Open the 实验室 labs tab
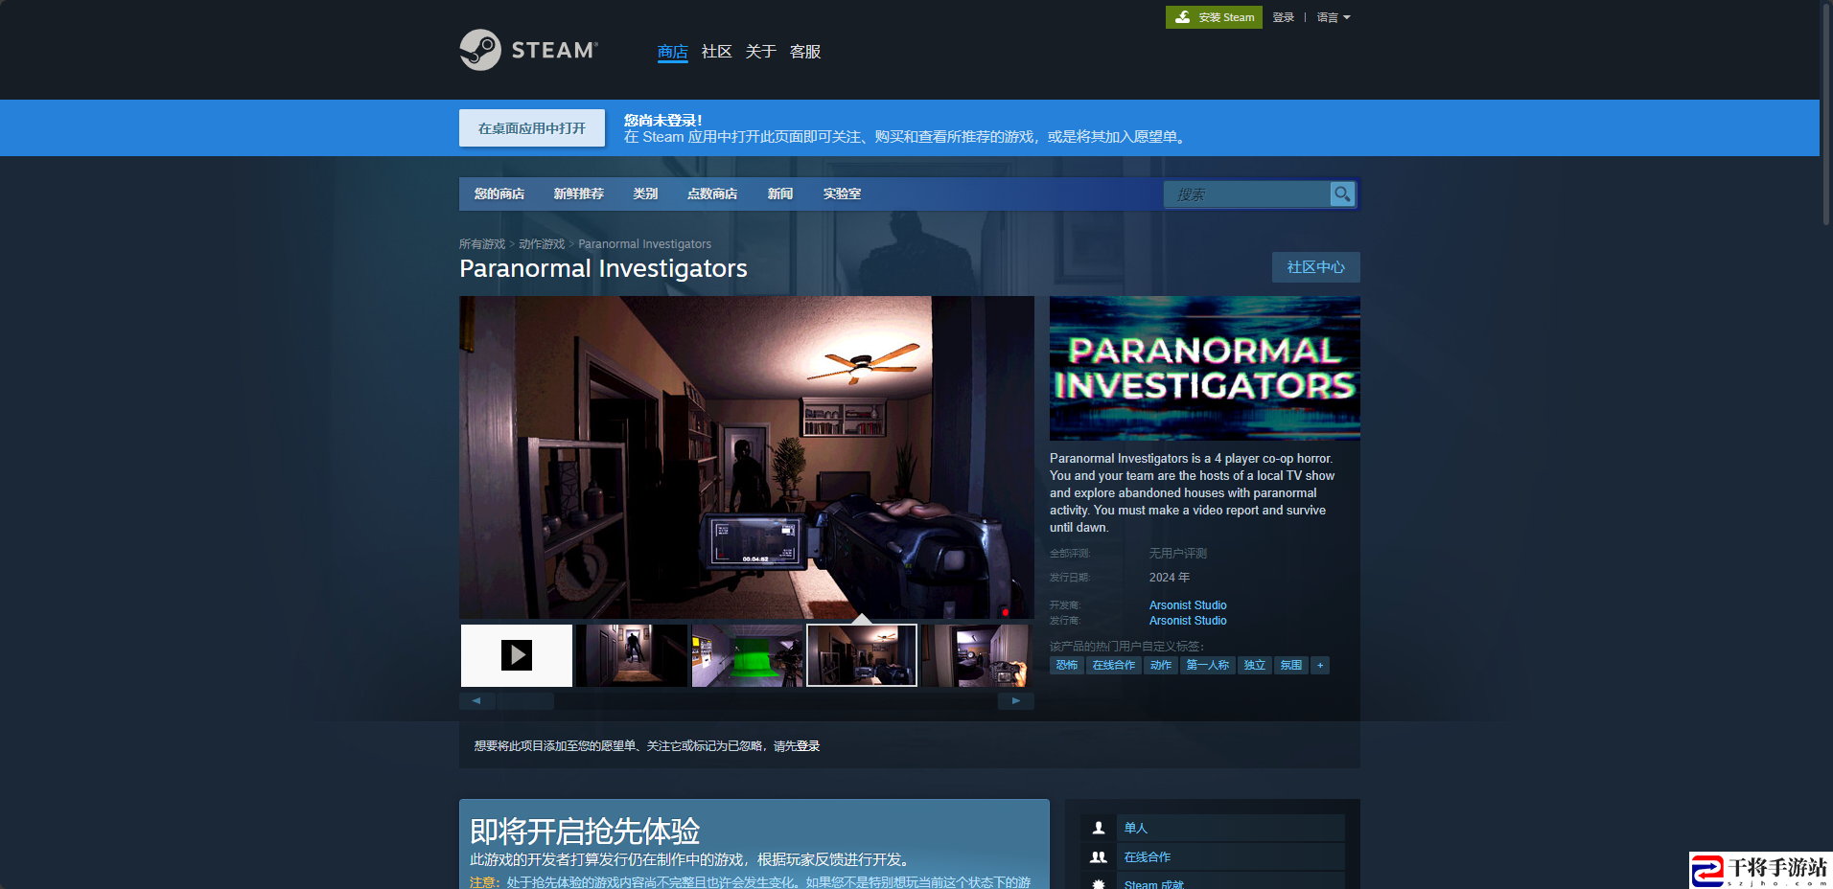This screenshot has height=889, width=1833. click(842, 194)
